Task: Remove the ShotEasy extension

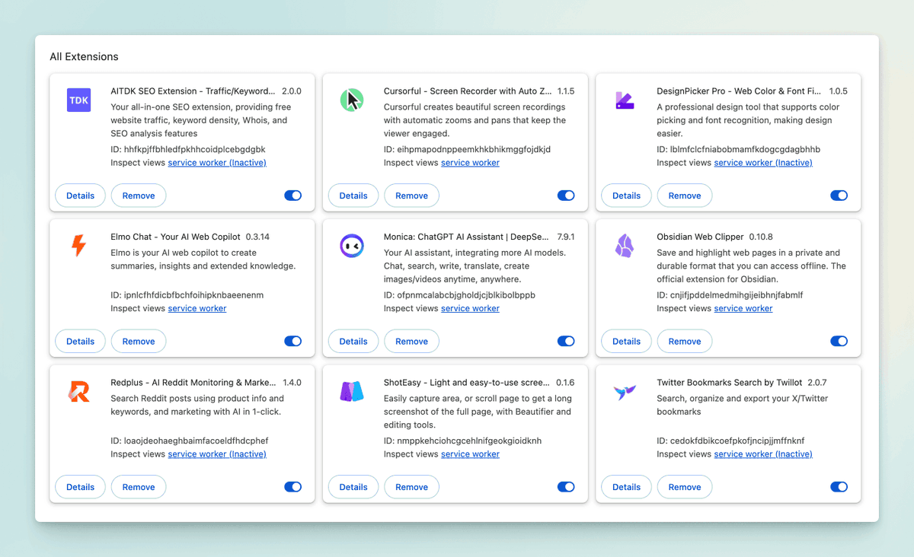Action: (411, 487)
